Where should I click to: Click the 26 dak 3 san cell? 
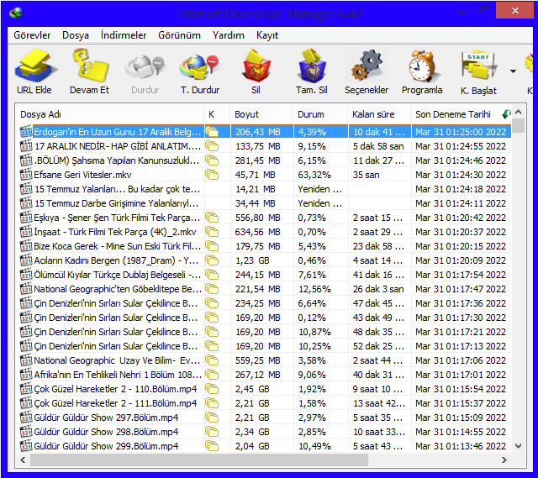(378, 289)
